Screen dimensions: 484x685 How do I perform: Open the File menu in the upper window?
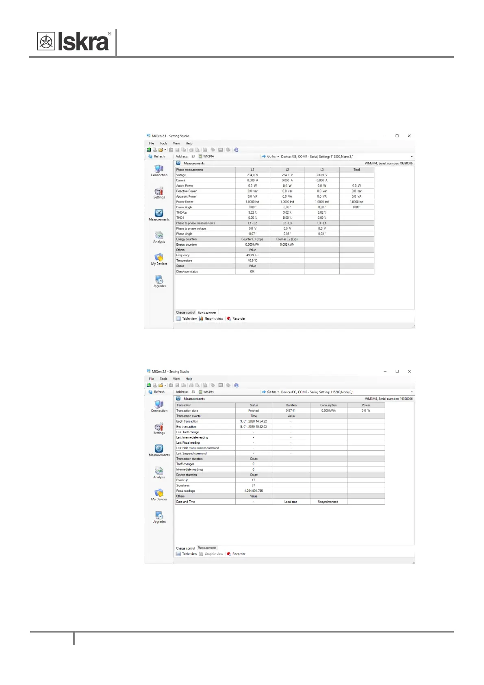(152, 143)
